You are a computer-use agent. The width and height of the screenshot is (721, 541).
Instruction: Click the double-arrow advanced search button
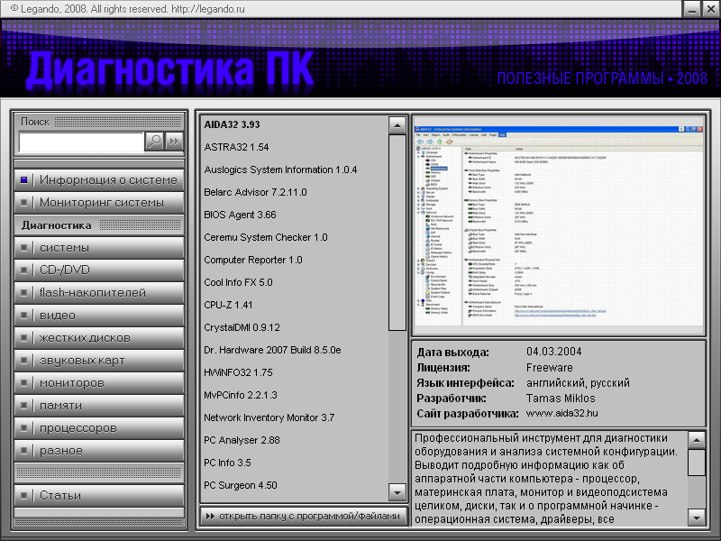[174, 141]
